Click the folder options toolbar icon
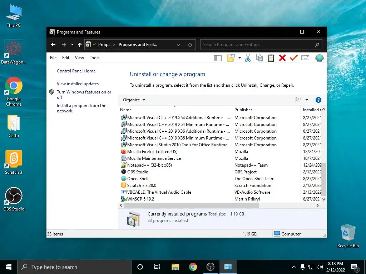The width and height of the screenshot is (366, 274). point(231,58)
